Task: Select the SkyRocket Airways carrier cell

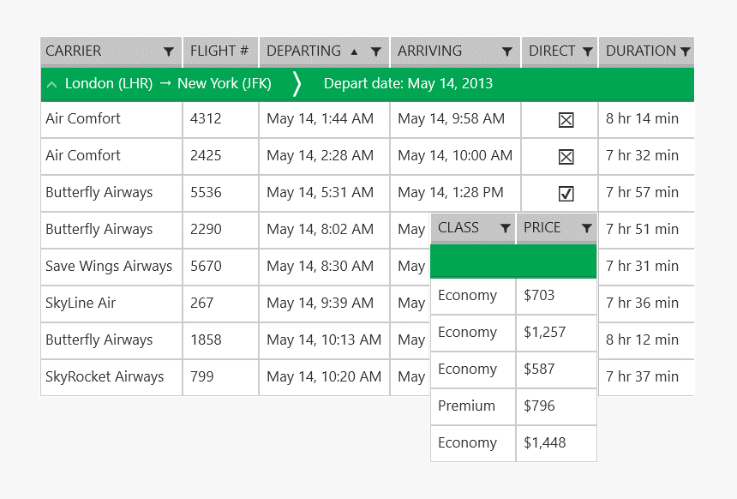Action: coord(105,377)
